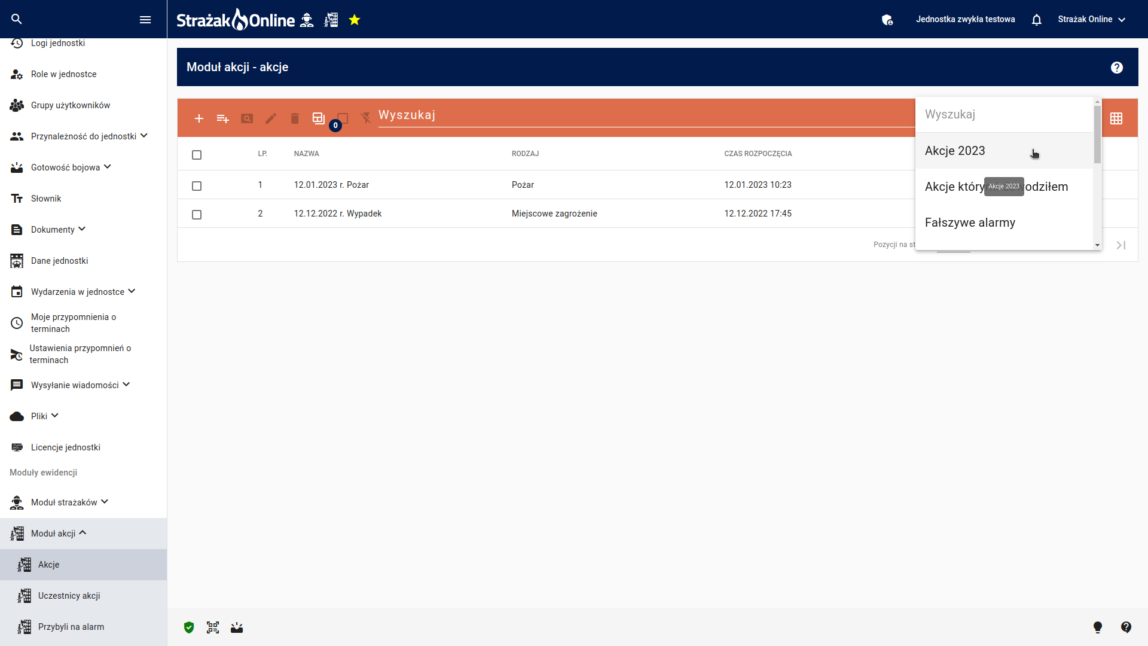1148x646 pixels.
Task: Open the bottom help question icon
Action: pyautogui.click(x=1126, y=627)
